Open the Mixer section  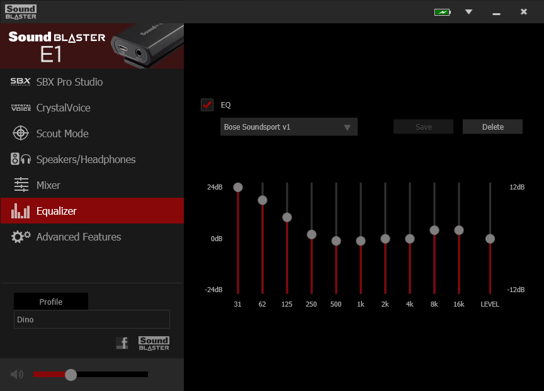pos(92,185)
